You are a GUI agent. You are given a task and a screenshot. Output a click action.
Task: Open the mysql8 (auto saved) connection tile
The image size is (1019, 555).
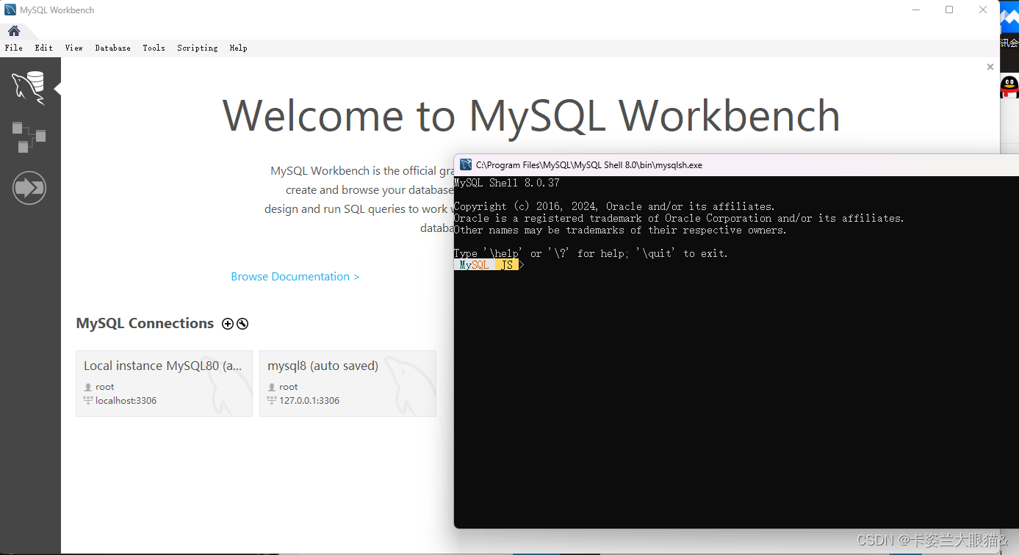(x=348, y=383)
